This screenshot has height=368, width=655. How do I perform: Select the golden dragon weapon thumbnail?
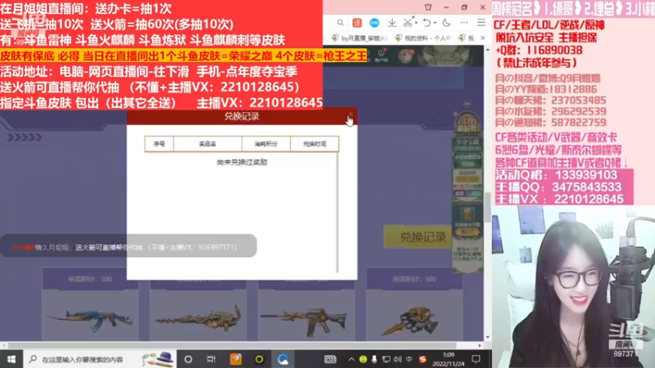tap(198, 318)
